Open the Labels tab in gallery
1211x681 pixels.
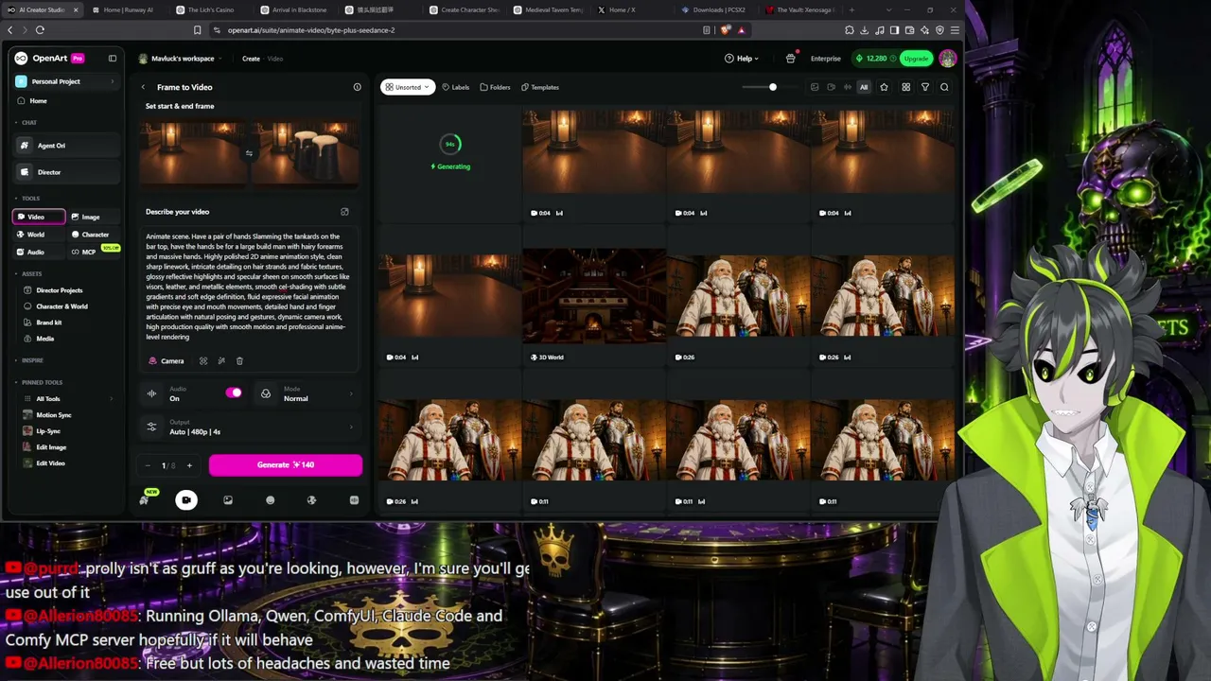pyautogui.click(x=456, y=87)
